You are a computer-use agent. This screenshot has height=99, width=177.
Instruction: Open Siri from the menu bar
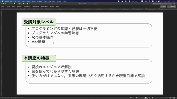tap(162, 1)
